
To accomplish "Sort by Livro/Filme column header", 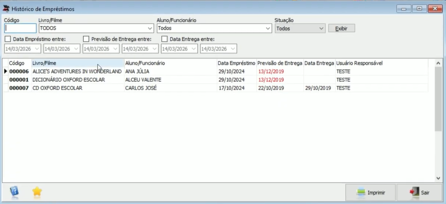I will (78, 63).
